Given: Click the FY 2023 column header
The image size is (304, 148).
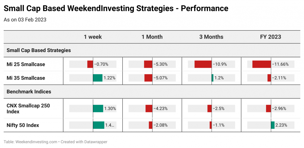Looking at the screenshot, I should [271, 37].
